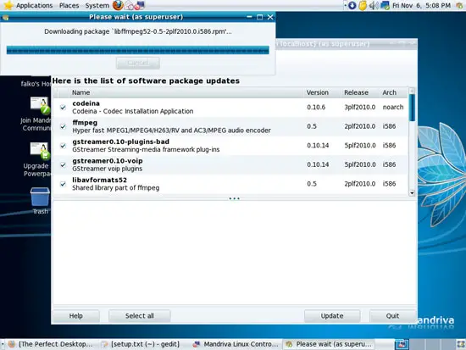Click the network monitor tray icon

pyautogui.click(x=385, y=5)
